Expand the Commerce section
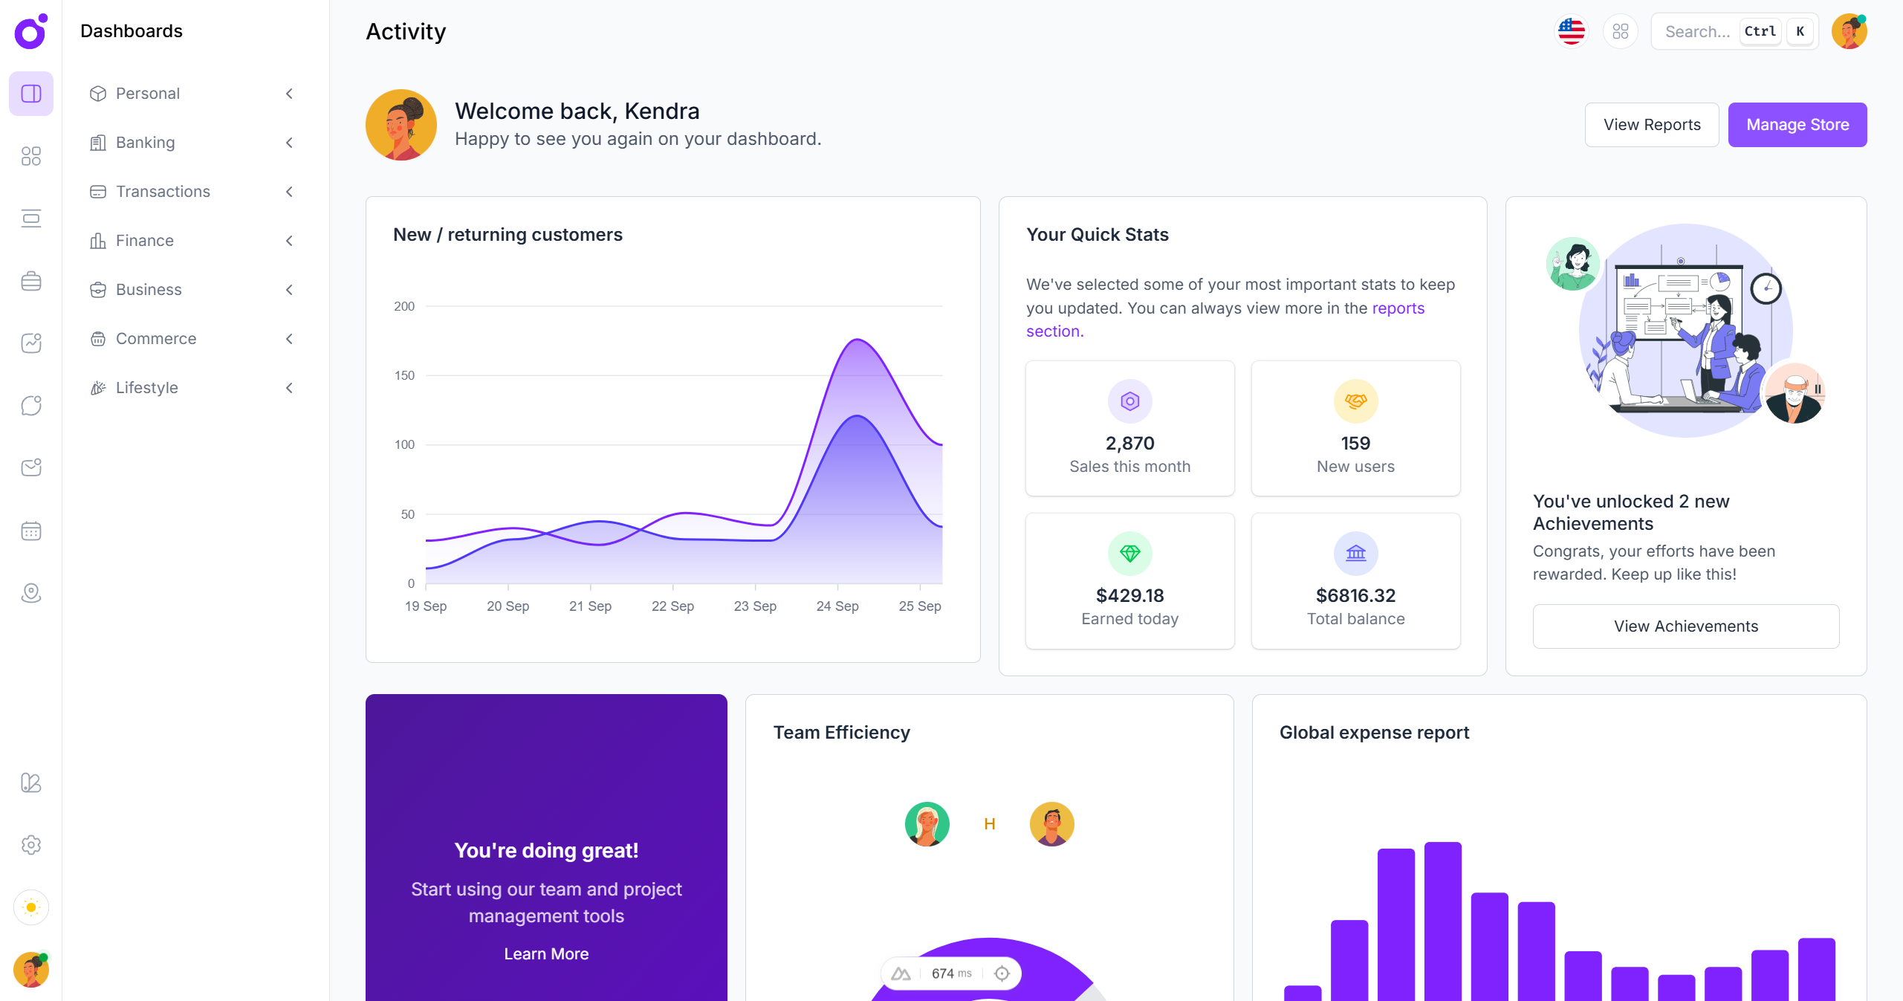The image size is (1903, 1001). click(x=289, y=339)
